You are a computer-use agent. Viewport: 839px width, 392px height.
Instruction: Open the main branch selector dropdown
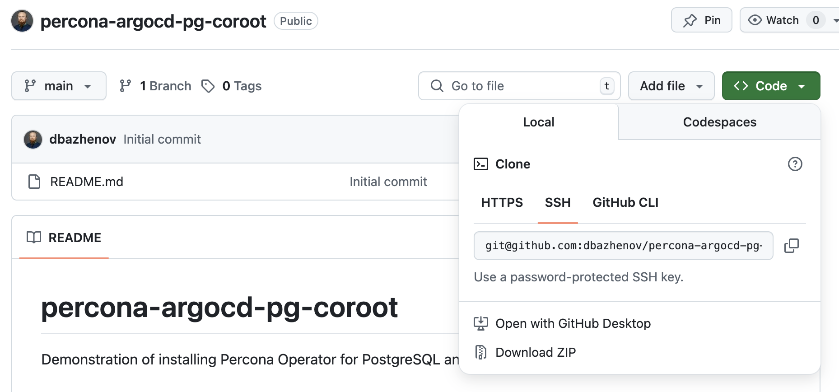(59, 86)
